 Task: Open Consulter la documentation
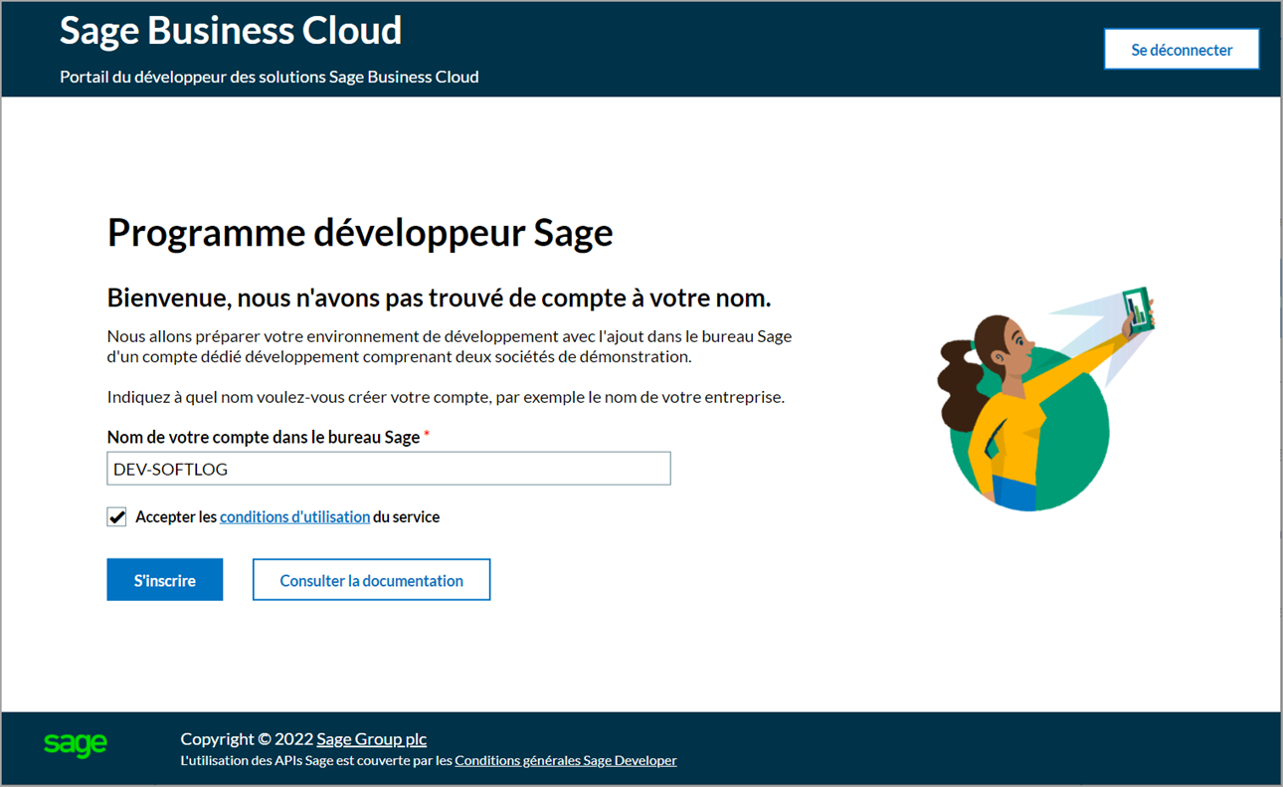tap(371, 580)
